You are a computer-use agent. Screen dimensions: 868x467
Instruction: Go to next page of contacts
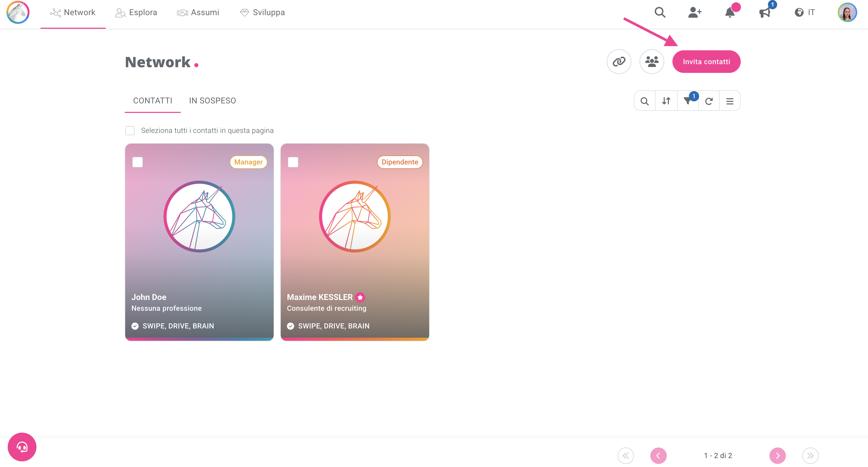coord(777,455)
